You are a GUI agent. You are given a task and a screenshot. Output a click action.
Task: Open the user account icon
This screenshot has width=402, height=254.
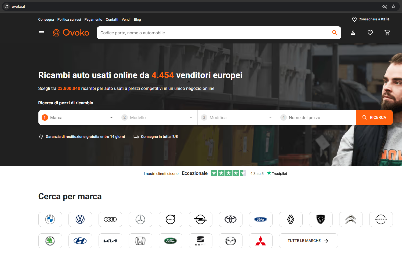[x=353, y=33]
